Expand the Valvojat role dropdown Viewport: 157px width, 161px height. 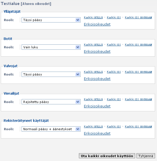pos(51,74)
